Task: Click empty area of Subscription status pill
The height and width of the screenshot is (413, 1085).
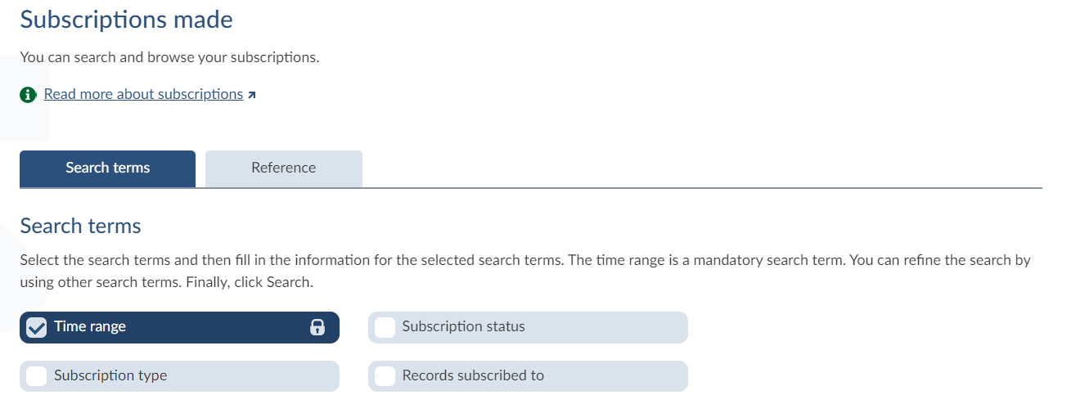Action: tap(614, 327)
